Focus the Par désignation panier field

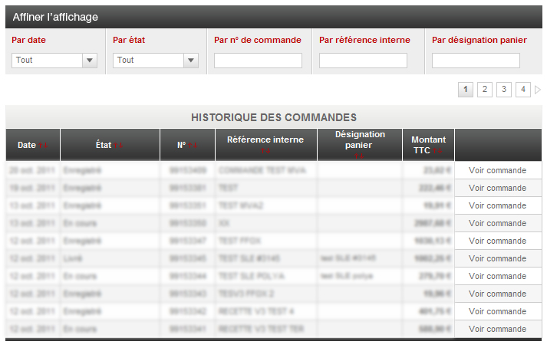(x=476, y=61)
